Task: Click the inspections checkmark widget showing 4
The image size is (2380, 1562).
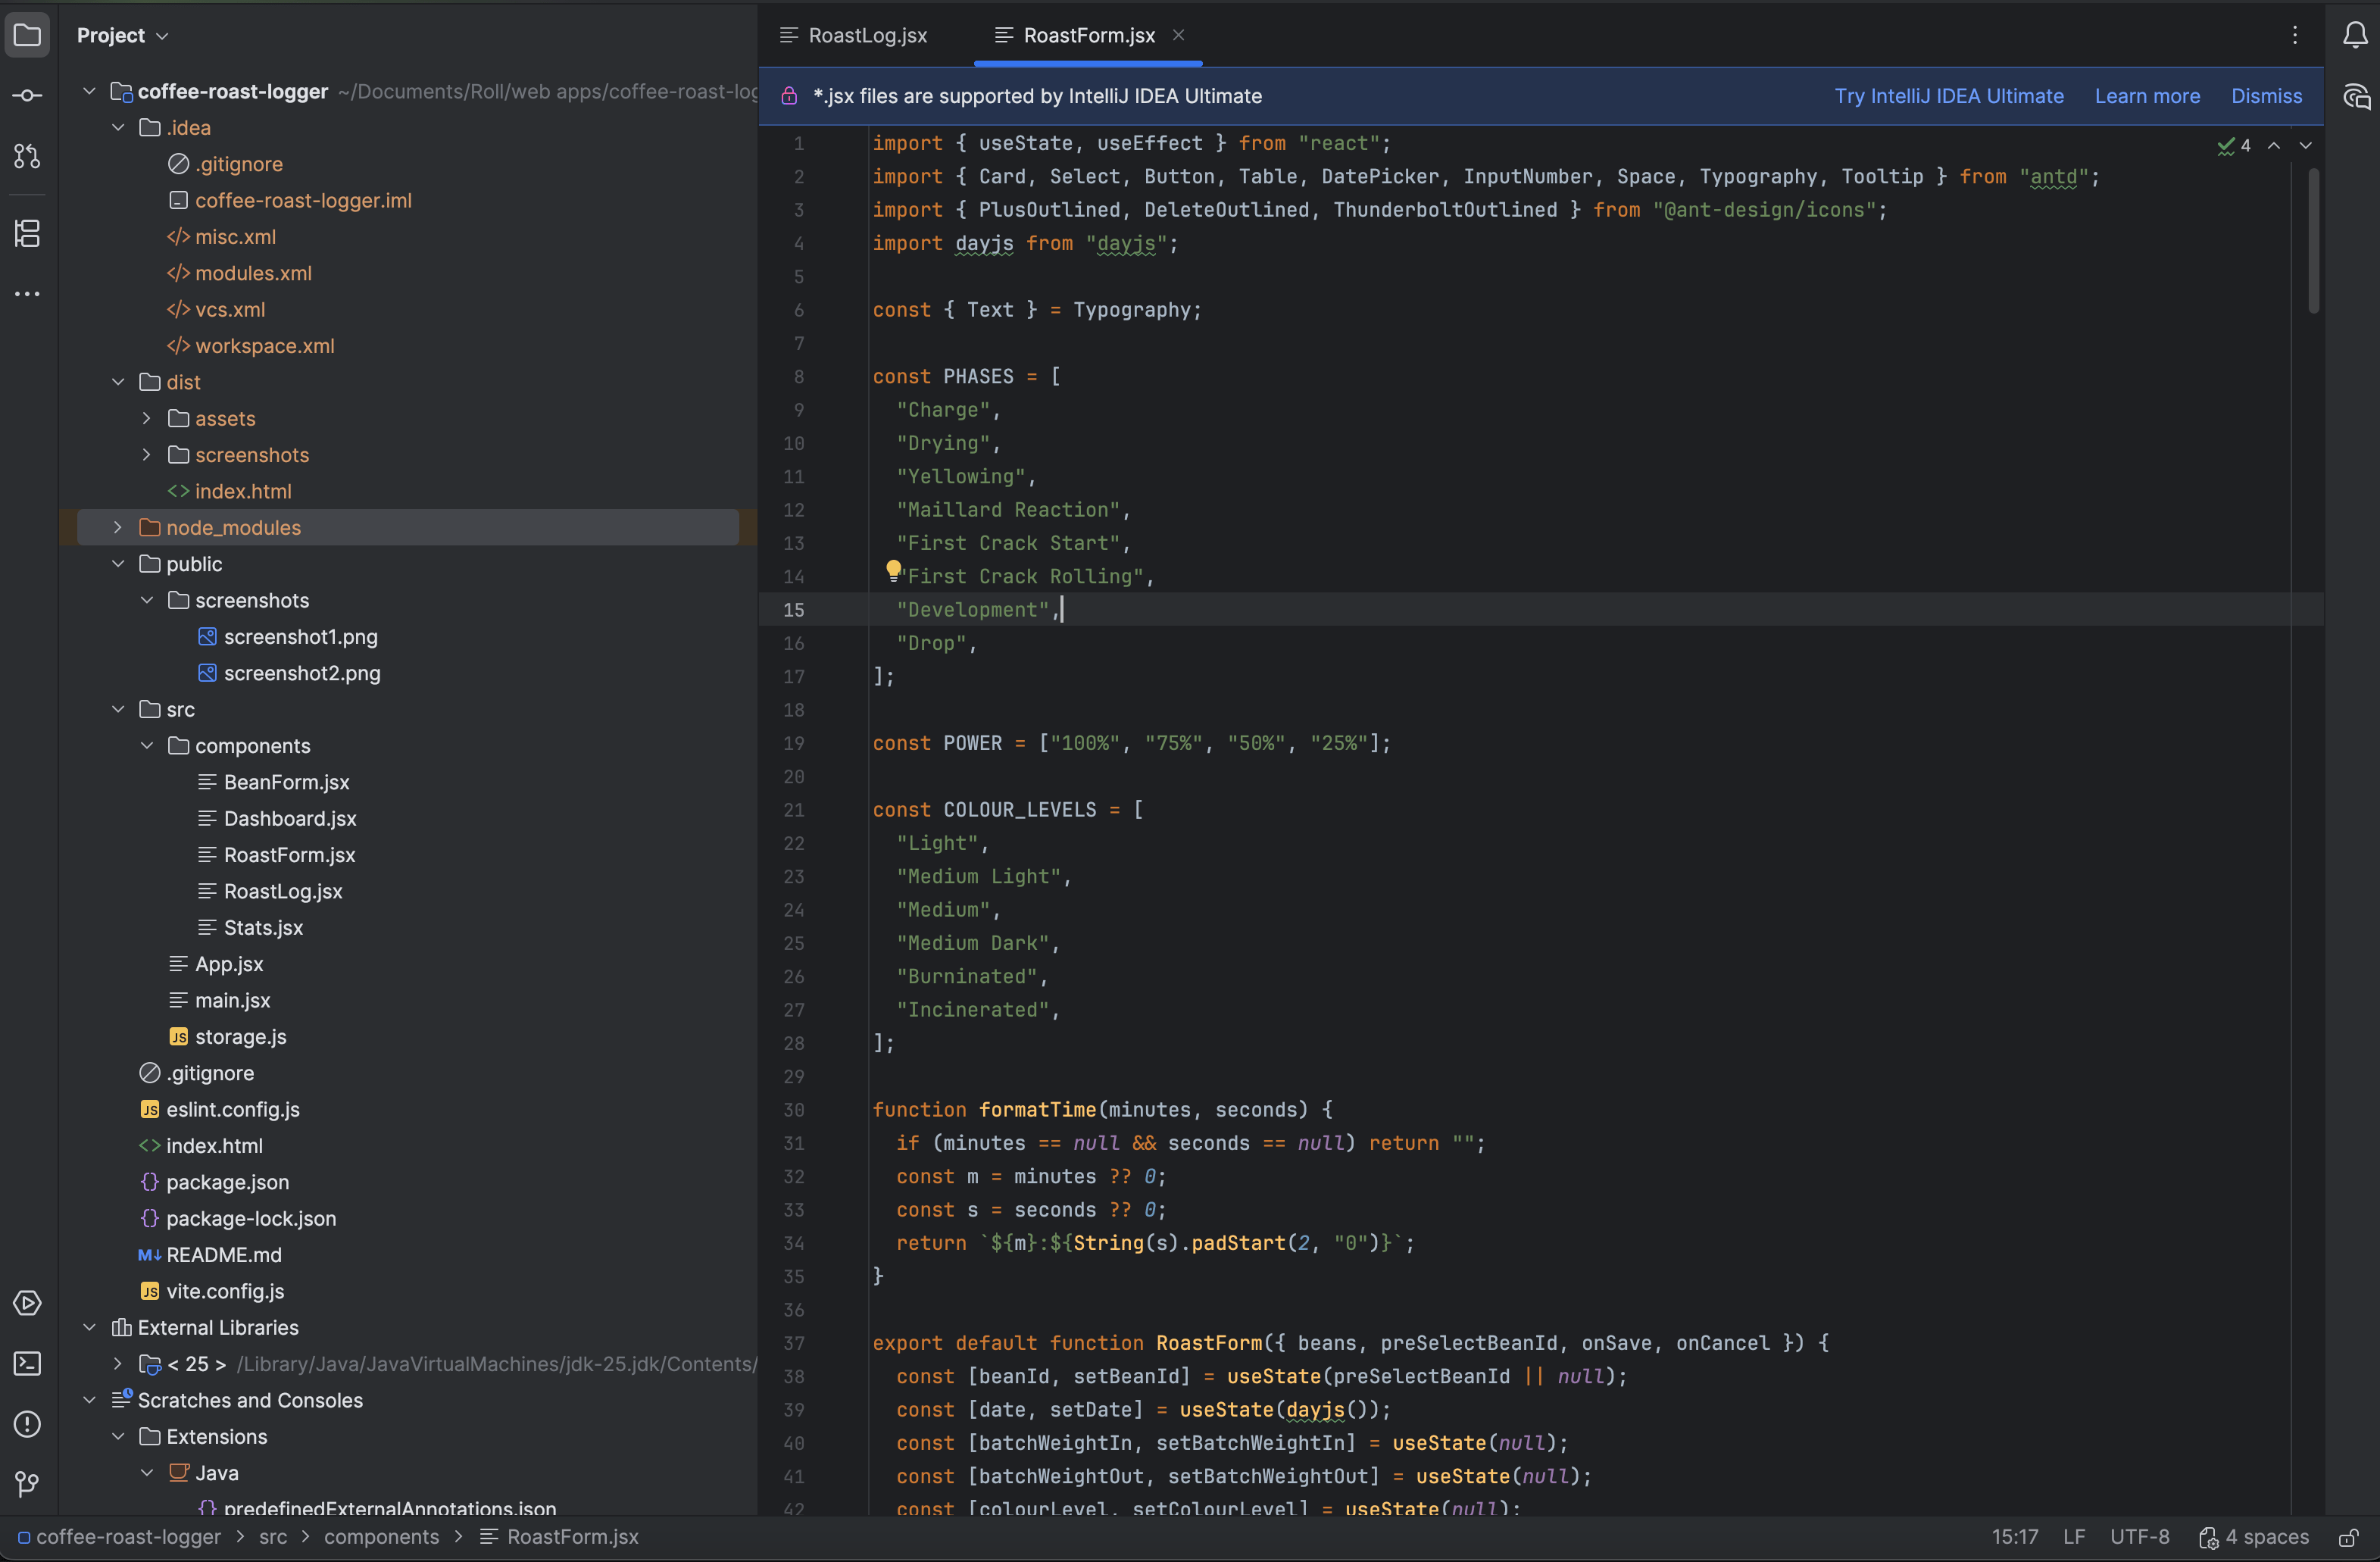Action: pos(2234,146)
